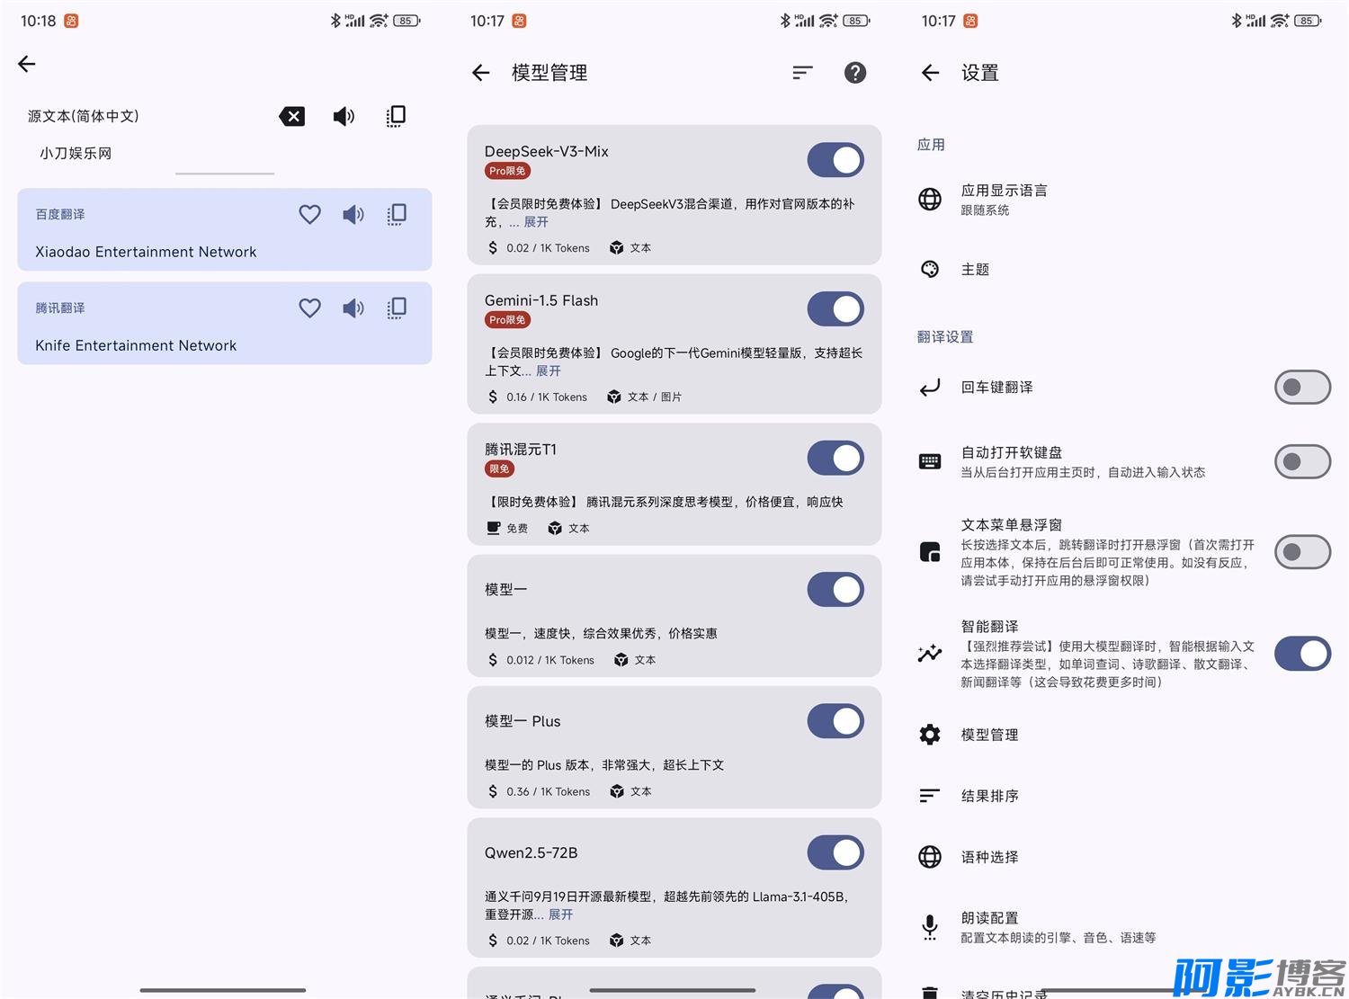Click 0.02 / 1K Tokens under DeepSeek-V3-Mix
This screenshot has height=999, width=1349.
point(548,248)
